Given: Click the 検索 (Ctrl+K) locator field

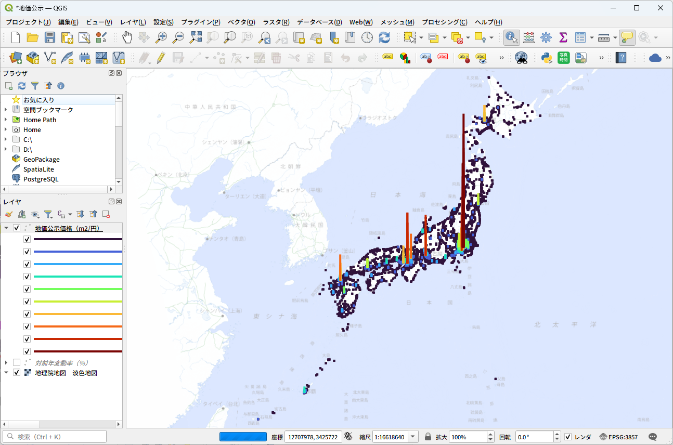Looking at the screenshot, I should tap(55, 437).
